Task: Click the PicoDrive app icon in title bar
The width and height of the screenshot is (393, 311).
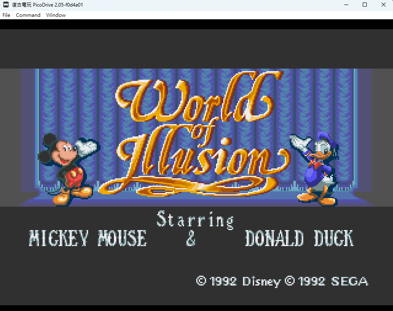Action: (x=6, y=5)
